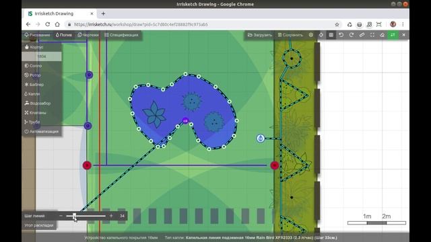Screen dimensions: 431x242
Task: Click the blue round valve marker near the hedge
Action: pyautogui.click(x=261, y=138)
